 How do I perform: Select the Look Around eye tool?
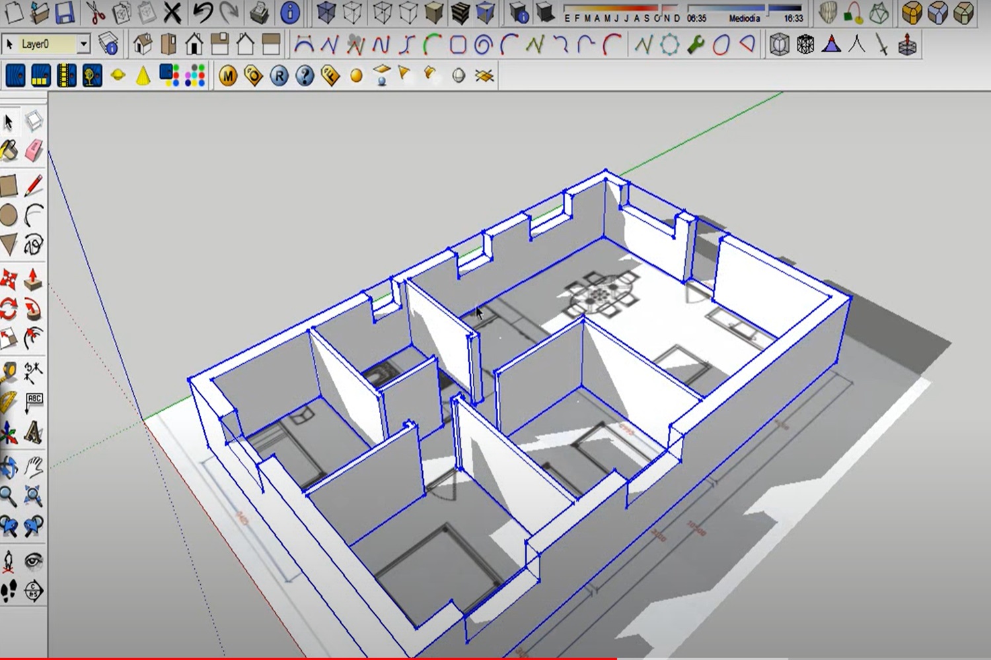pyautogui.click(x=33, y=562)
